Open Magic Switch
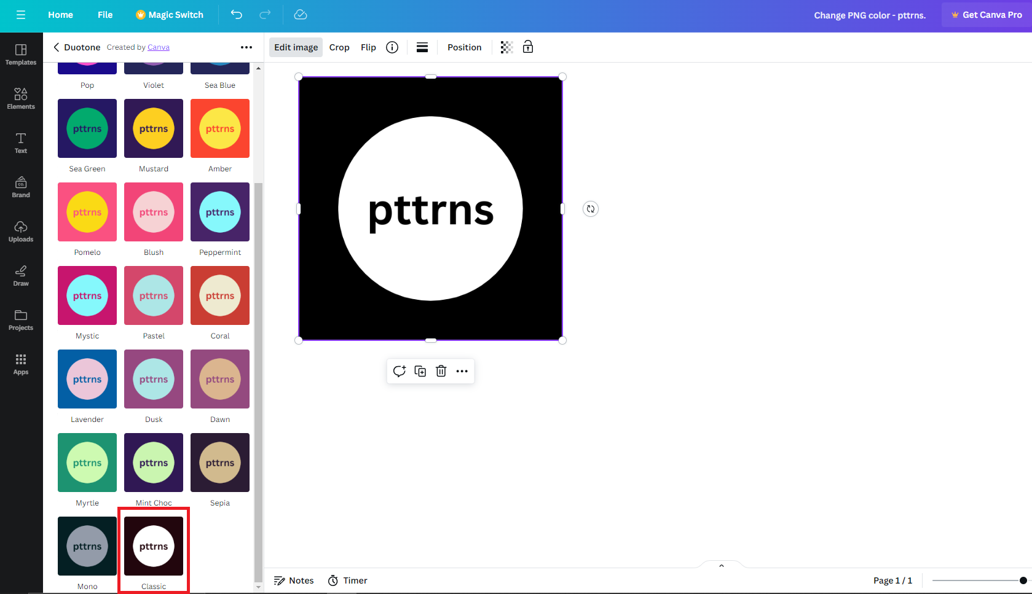Image resolution: width=1032 pixels, height=594 pixels. tap(170, 15)
